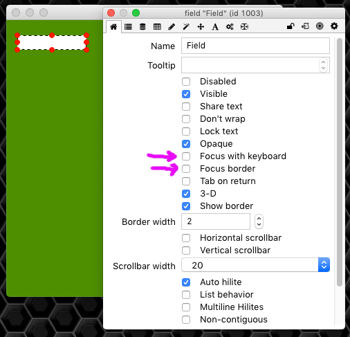
Task: Uncheck the Auto hilite checkbox
Action: click(186, 282)
